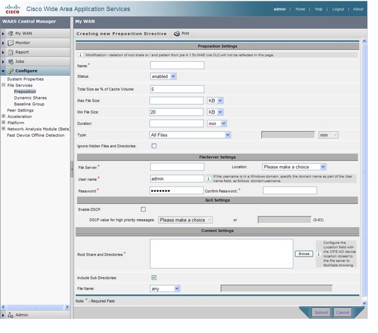Screen dimensions: 378x333
Task: Click the Max File Size field
Action: click(x=176, y=101)
